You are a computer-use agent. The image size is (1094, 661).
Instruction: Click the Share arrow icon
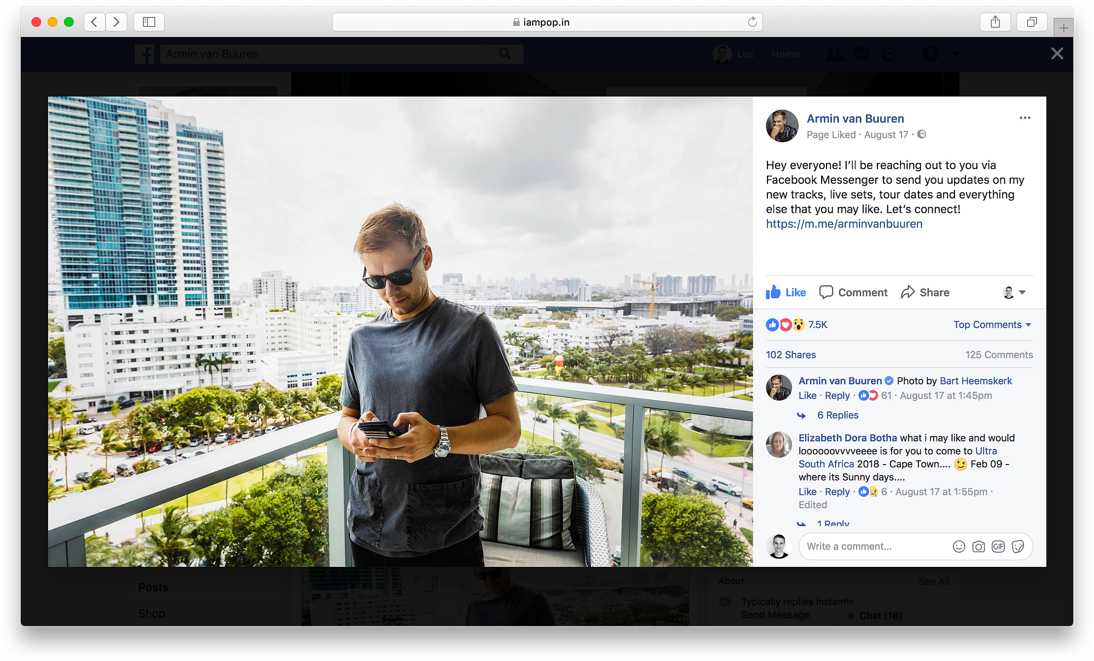tap(908, 292)
